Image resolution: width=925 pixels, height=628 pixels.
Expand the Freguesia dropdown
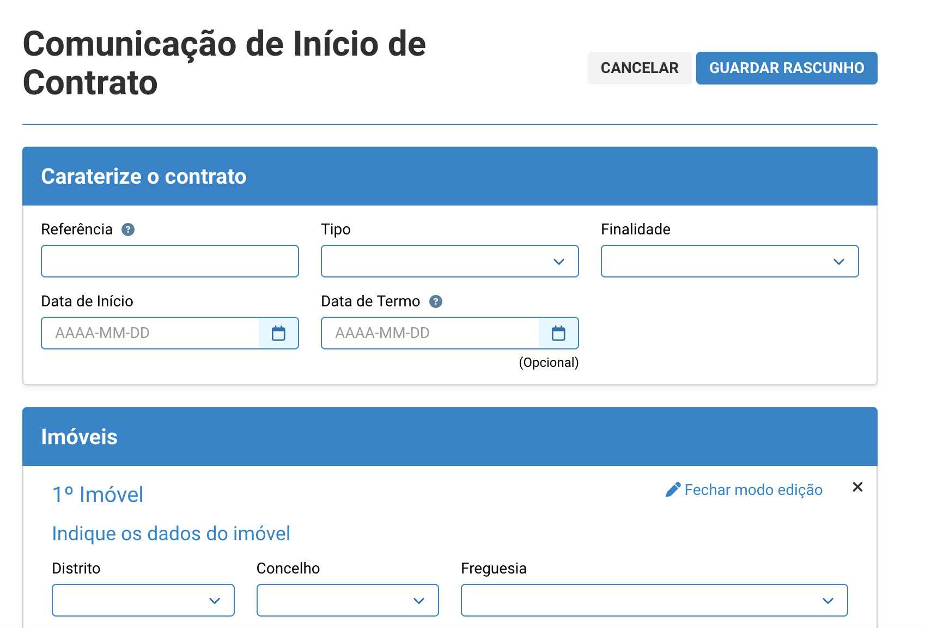point(654,600)
